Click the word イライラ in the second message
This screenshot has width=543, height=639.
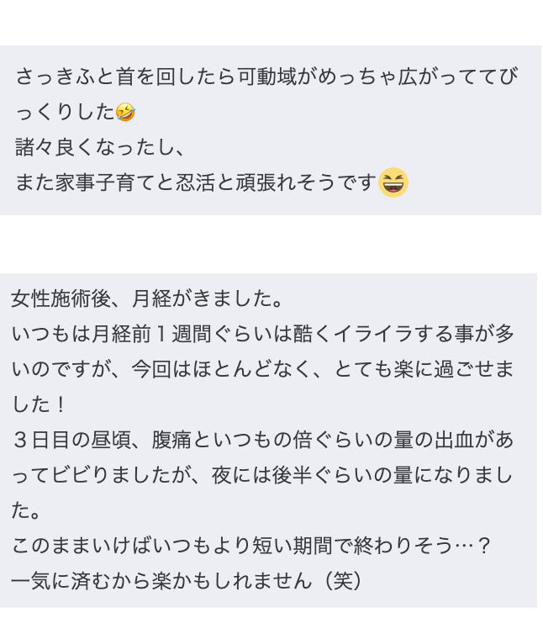point(372,334)
